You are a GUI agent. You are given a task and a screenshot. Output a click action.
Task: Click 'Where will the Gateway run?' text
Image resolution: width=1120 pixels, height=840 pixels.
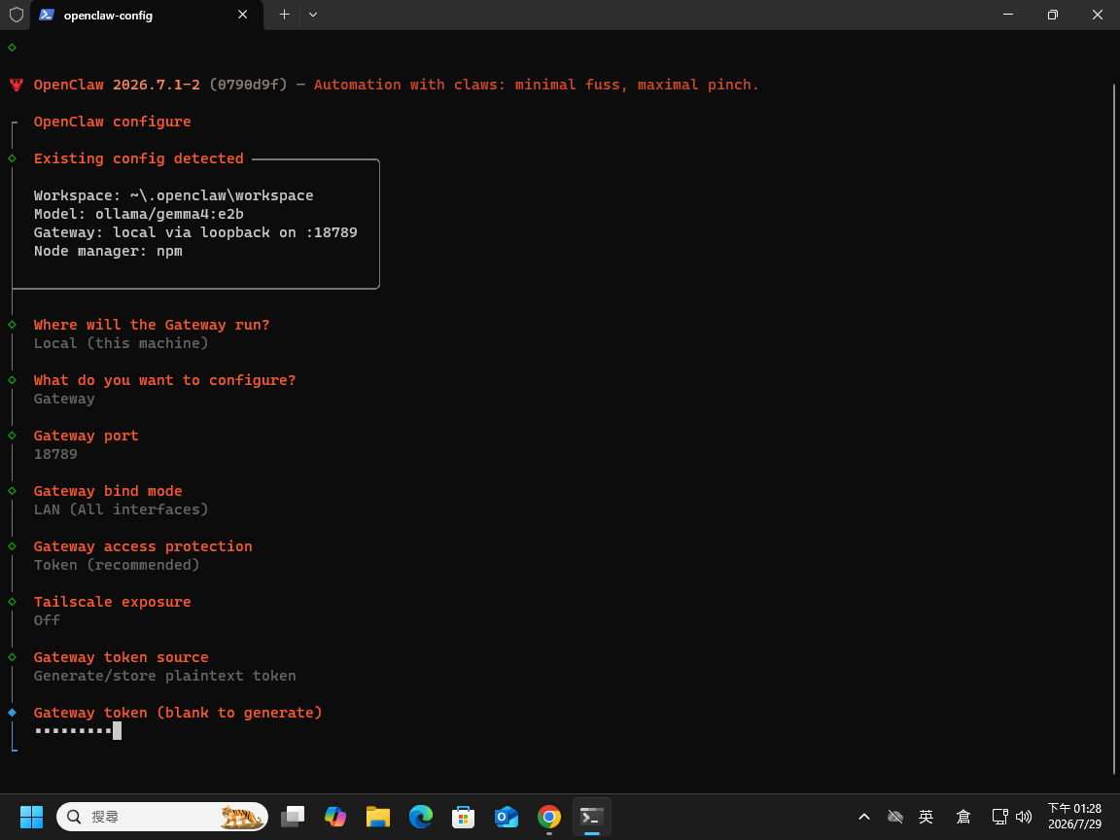pyautogui.click(x=152, y=325)
